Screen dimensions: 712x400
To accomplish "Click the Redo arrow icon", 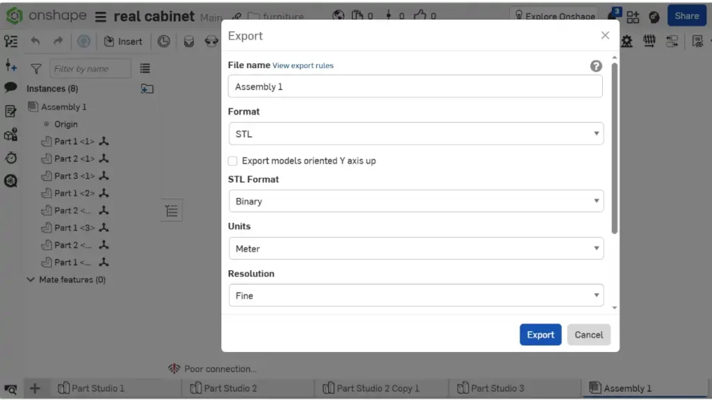I will [x=58, y=41].
